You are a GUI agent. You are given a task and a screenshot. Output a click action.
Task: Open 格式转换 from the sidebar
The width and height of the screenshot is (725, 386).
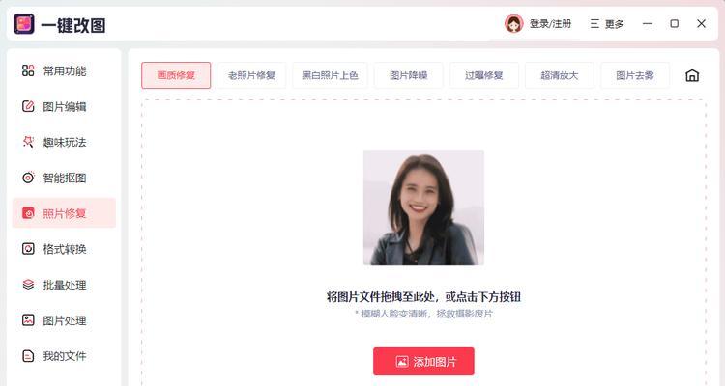[x=64, y=249]
